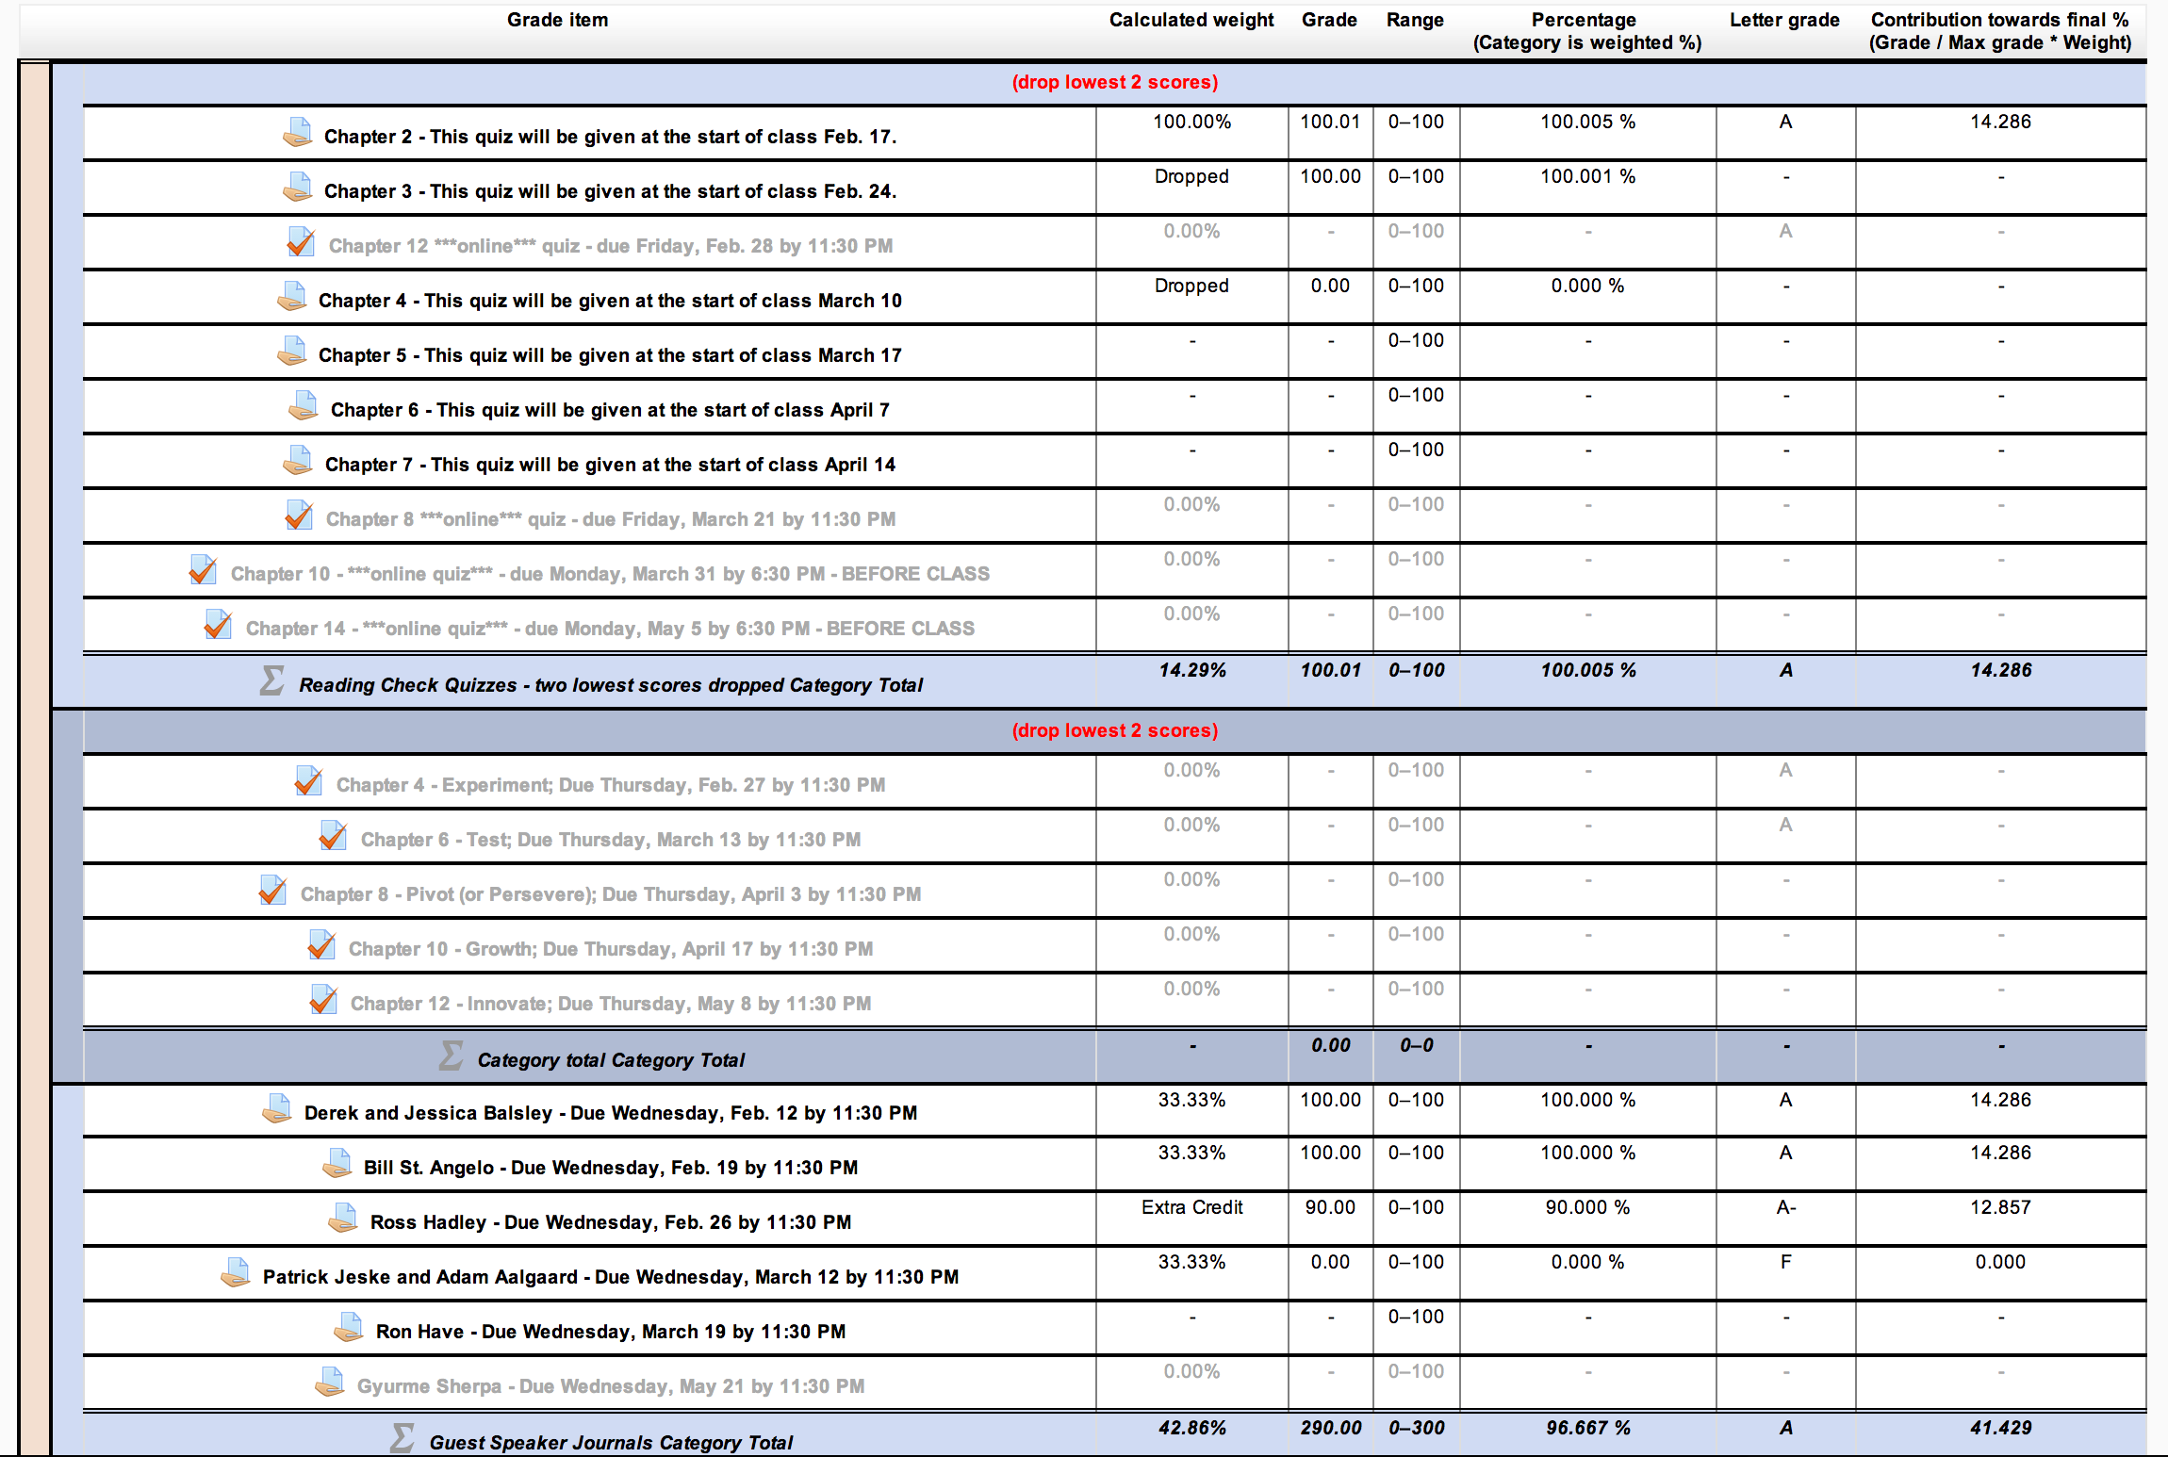Click the Grade item column header

coord(557,20)
